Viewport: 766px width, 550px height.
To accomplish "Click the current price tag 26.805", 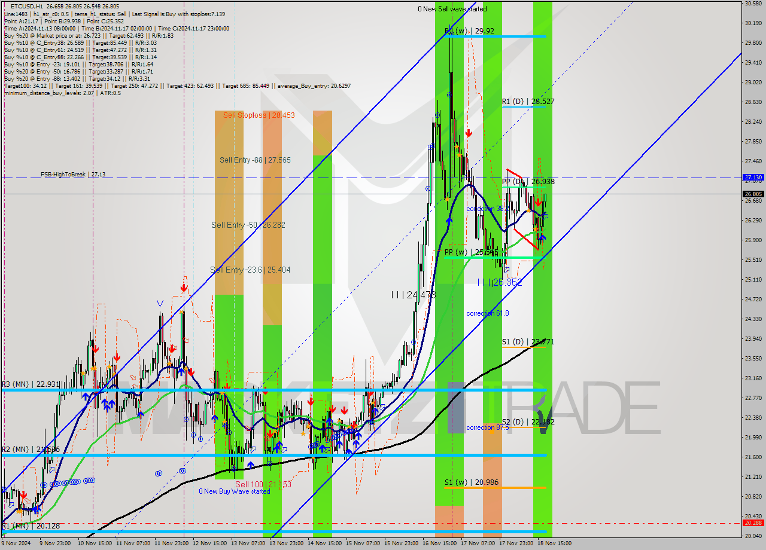I will 753,194.
